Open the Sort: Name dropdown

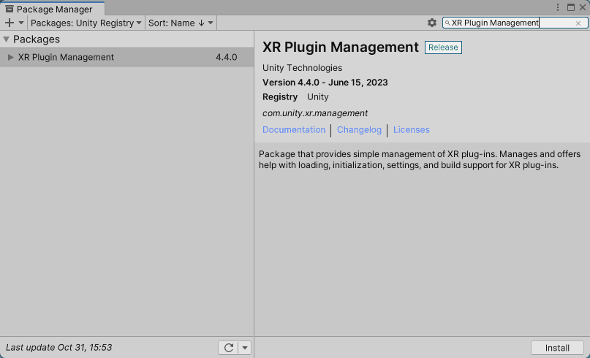pyautogui.click(x=181, y=23)
